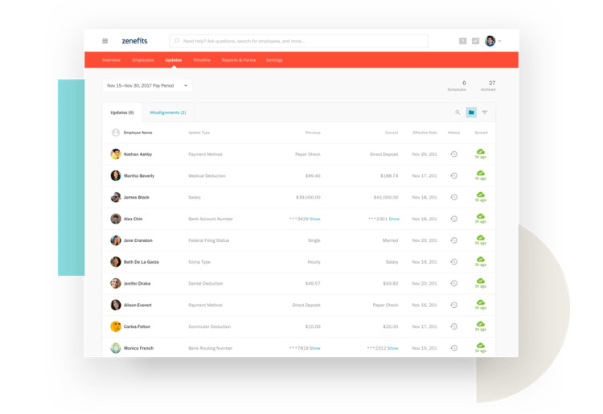The height and width of the screenshot is (414, 603).
Task: Open history for Alison Everett's update
Action: point(454,305)
